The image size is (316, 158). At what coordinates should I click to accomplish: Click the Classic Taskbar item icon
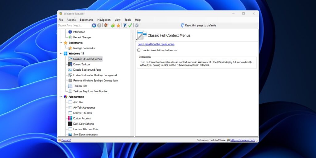pos(70,64)
